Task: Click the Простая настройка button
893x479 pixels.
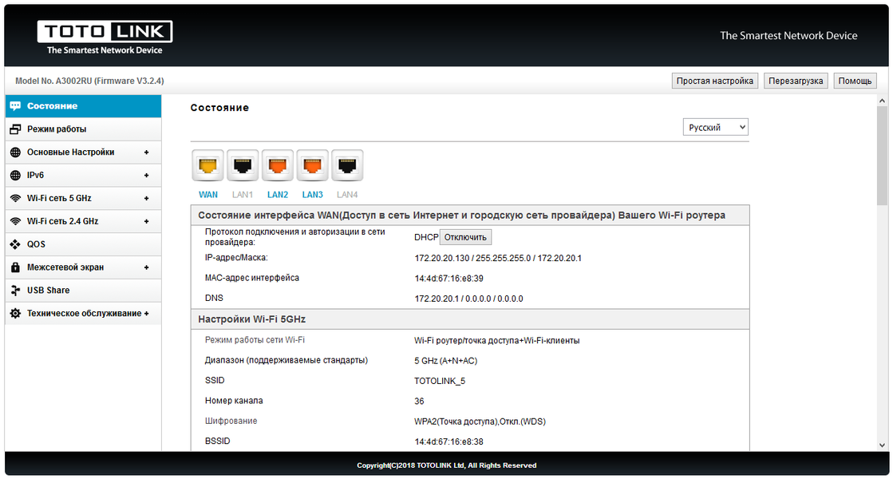Action: click(x=715, y=81)
